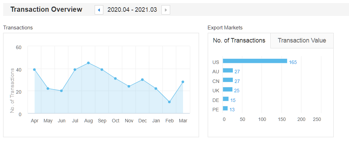Click the previous period arrow
The image size is (349, 141).
click(x=99, y=10)
